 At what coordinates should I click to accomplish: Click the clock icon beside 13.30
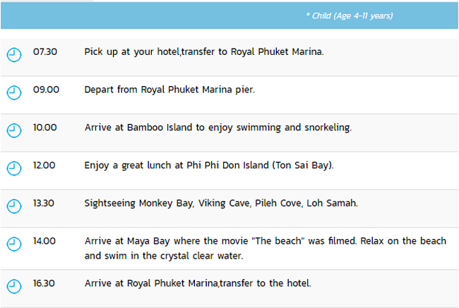point(13,207)
